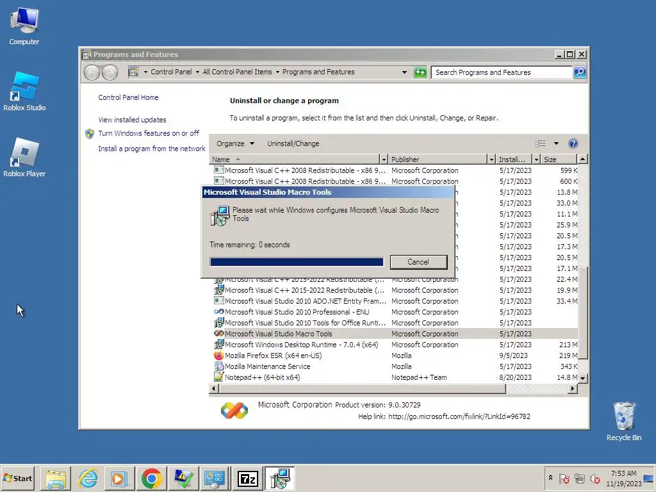Select Microsoft Windows Desktop Runtime 7.0.4 row
The width and height of the screenshot is (656, 492).
point(393,344)
